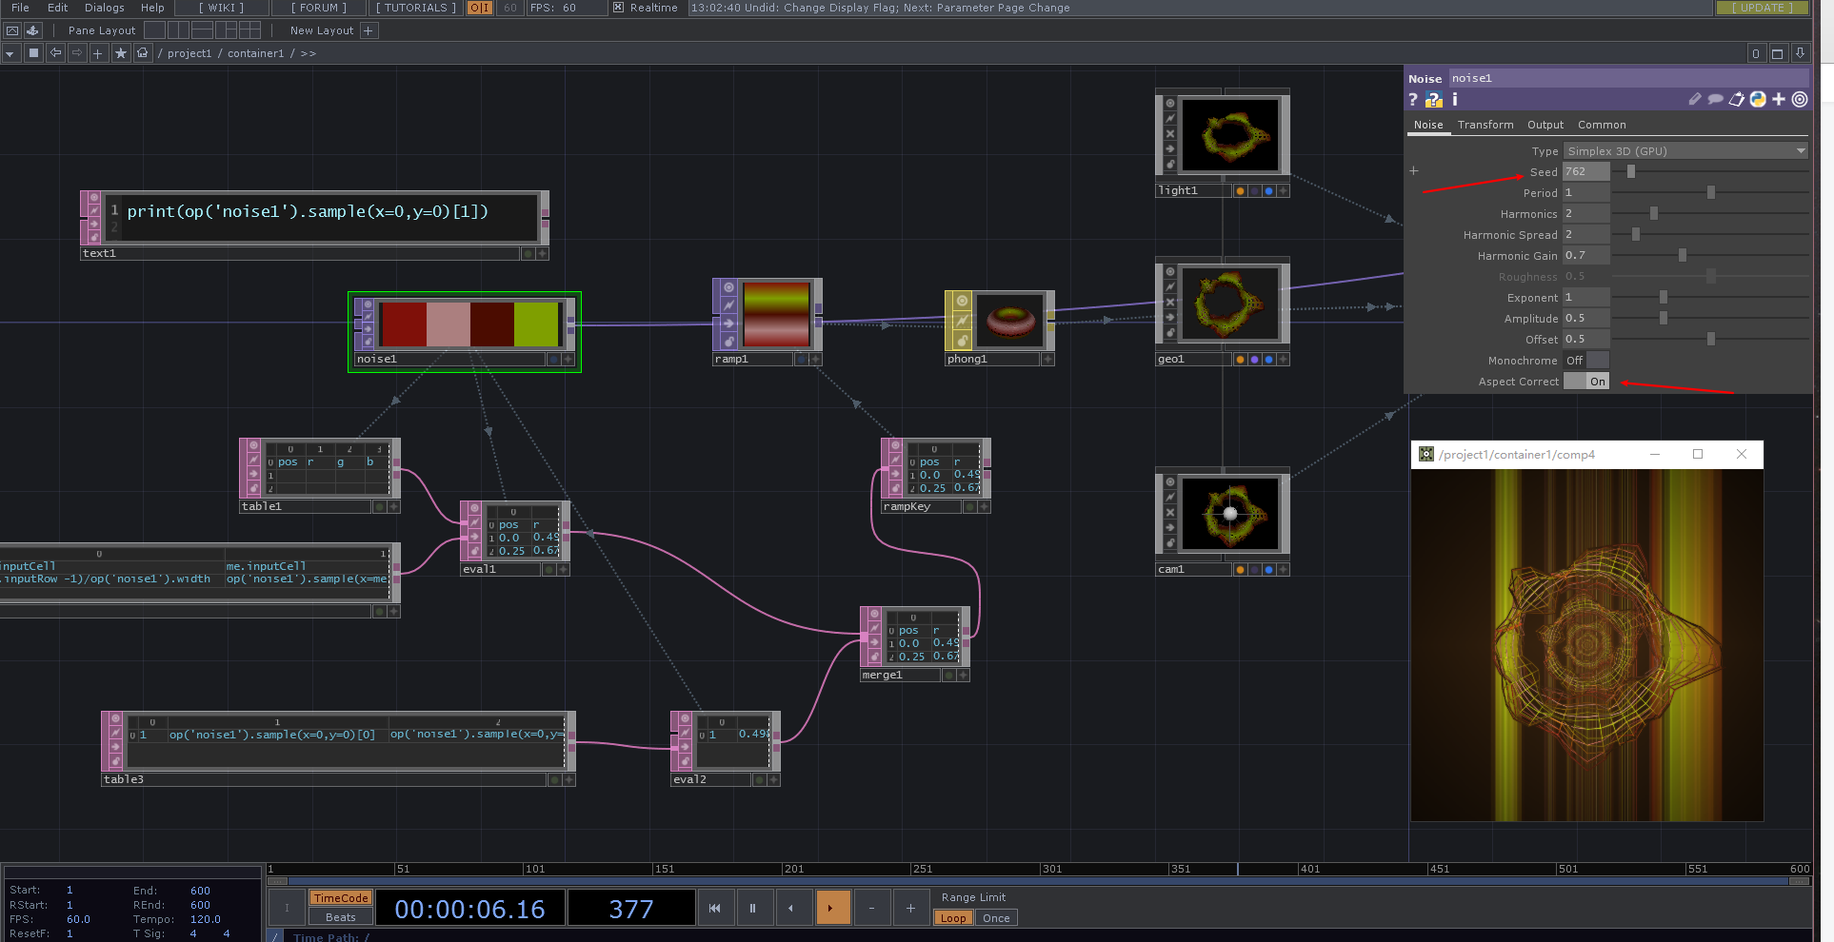Screen dimensions: 1834x942
Task: Open the TouchDesigner WIKI
Action: click(220, 8)
